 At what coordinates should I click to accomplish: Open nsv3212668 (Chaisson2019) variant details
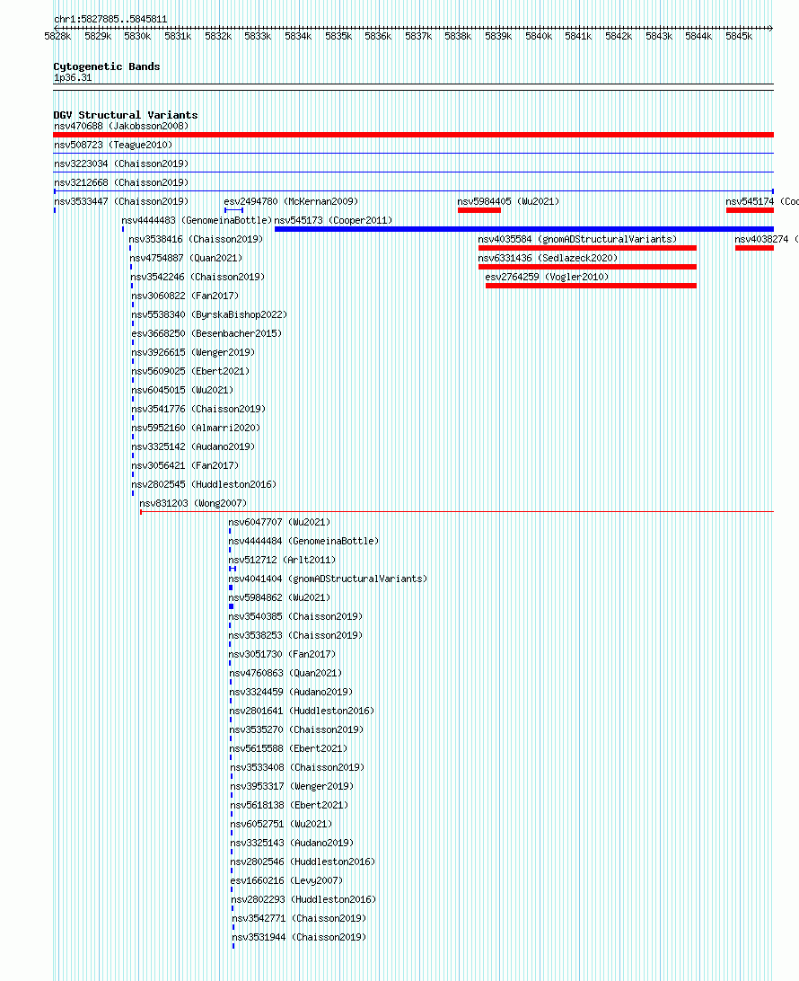pos(120,182)
